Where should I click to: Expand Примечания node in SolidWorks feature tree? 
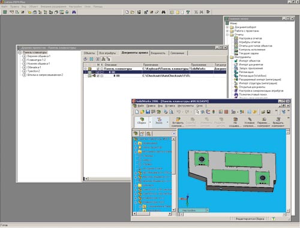pyautogui.click(x=136, y=143)
